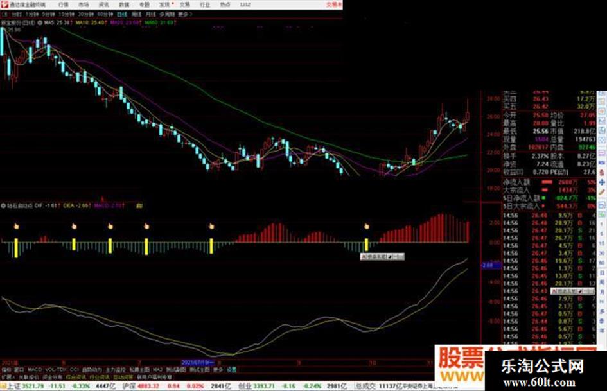This screenshot has height=391, width=607.
Task: Click the orange circle icon in the right toolbar
Action: tap(602, 112)
